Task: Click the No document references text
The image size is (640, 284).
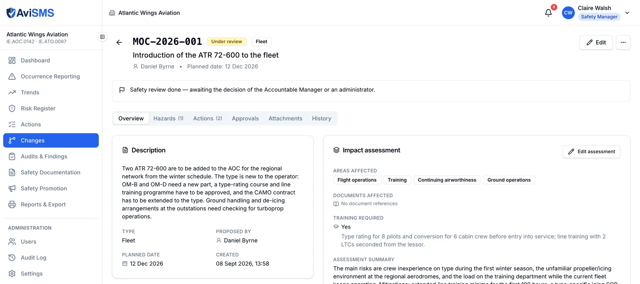Action: coord(369,204)
